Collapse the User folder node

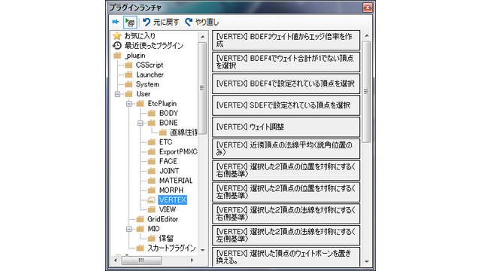coord(117,94)
